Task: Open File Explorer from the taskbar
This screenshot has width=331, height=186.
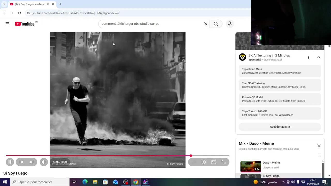Action: pos(95,182)
